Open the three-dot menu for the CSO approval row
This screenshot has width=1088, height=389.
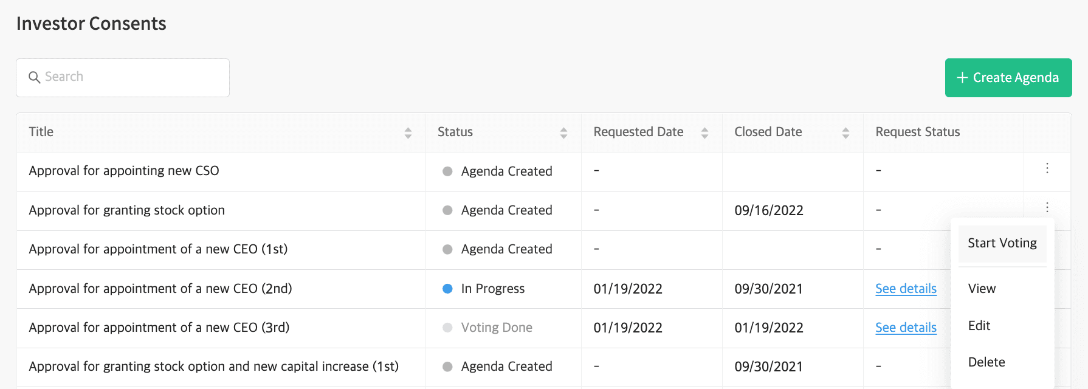pos(1047,168)
